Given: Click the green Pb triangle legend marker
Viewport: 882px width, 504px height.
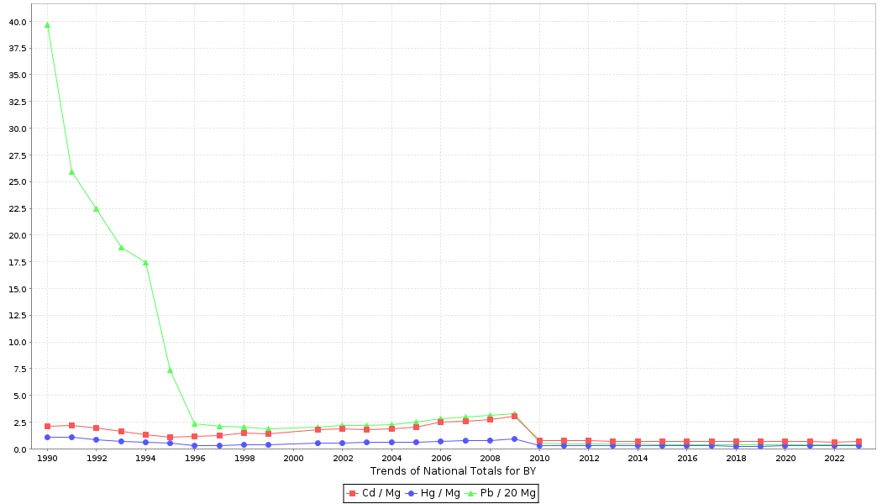Looking at the screenshot, I should coord(470,493).
